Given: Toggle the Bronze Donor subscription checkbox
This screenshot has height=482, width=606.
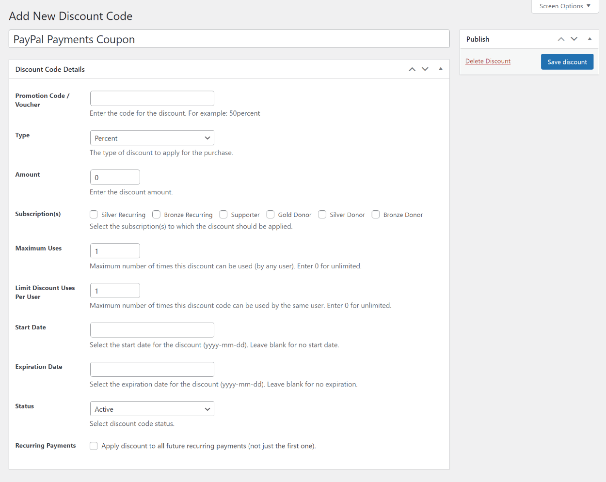Looking at the screenshot, I should pos(376,215).
